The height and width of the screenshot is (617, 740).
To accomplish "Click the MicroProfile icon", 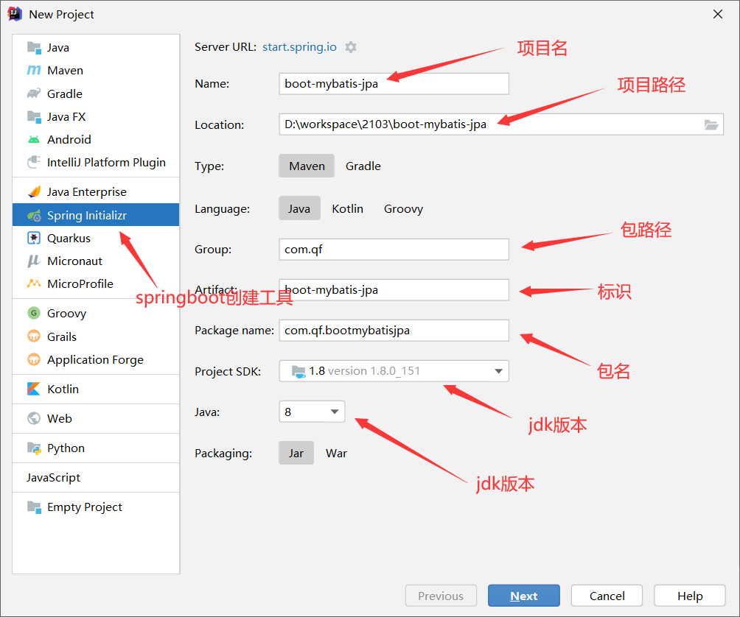I will (x=34, y=283).
